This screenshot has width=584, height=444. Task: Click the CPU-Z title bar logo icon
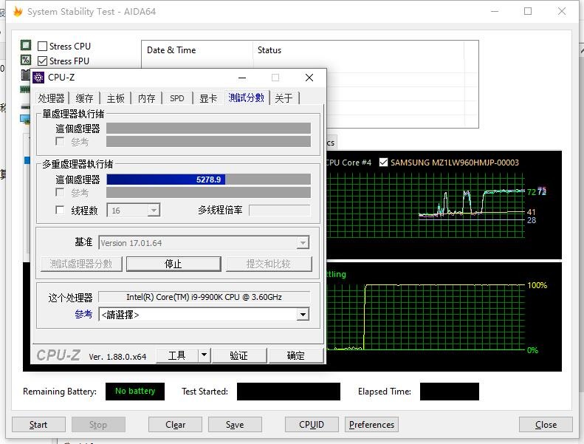pos(38,78)
